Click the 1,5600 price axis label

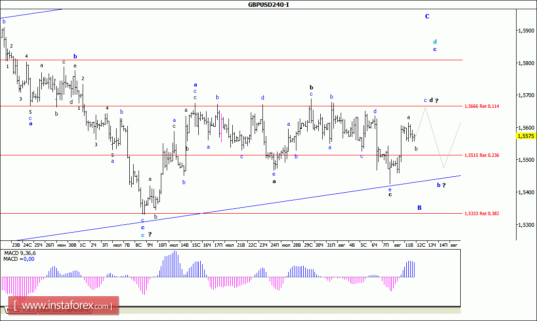(526, 127)
